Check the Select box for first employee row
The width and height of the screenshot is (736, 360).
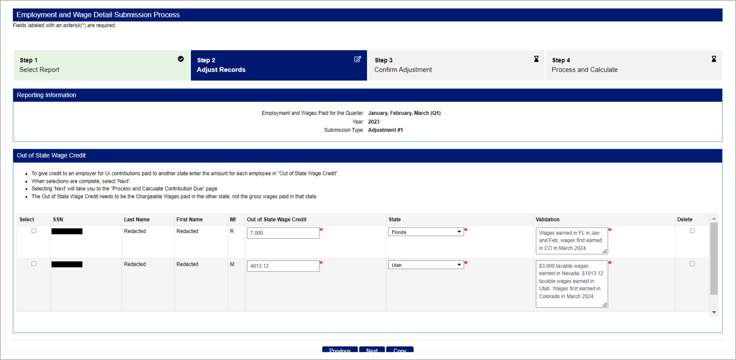pos(34,231)
